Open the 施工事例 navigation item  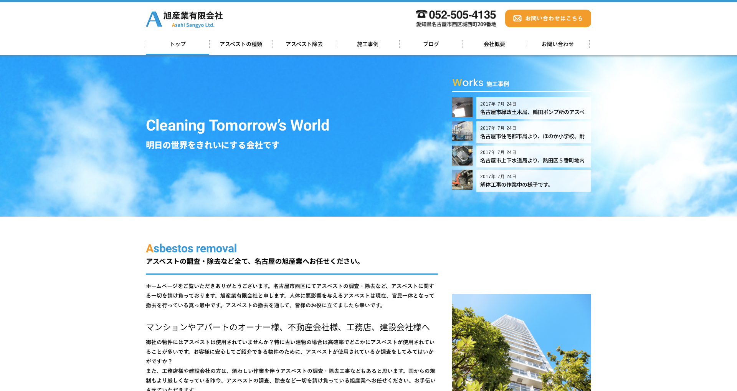pos(367,44)
